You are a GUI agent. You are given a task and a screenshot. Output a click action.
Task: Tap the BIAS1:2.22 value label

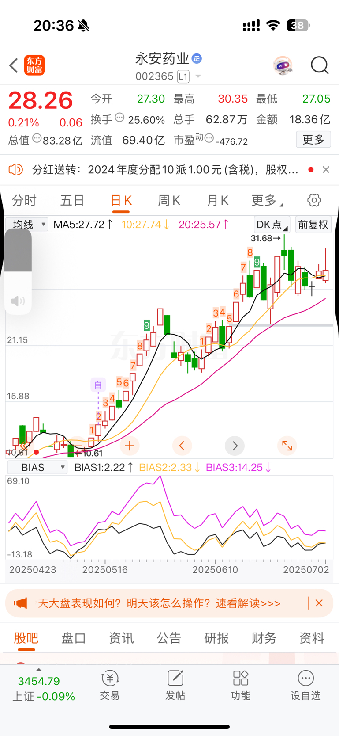coord(104,467)
